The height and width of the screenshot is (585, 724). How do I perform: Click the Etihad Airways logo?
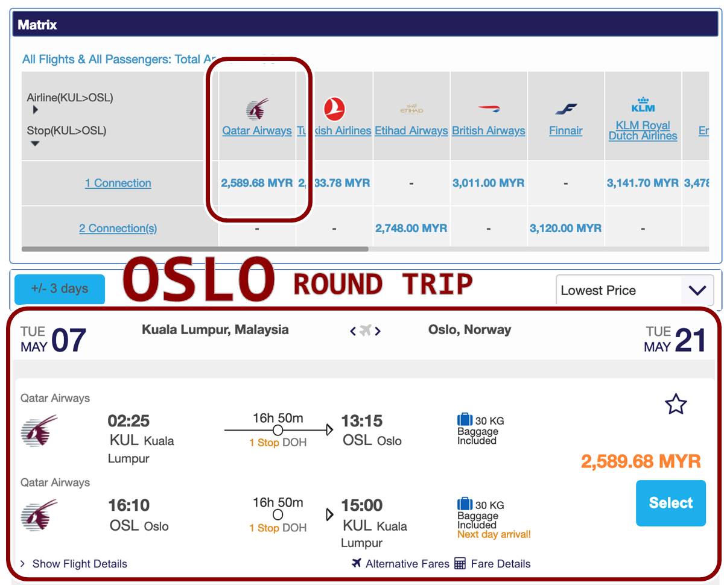tap(411, 109)
